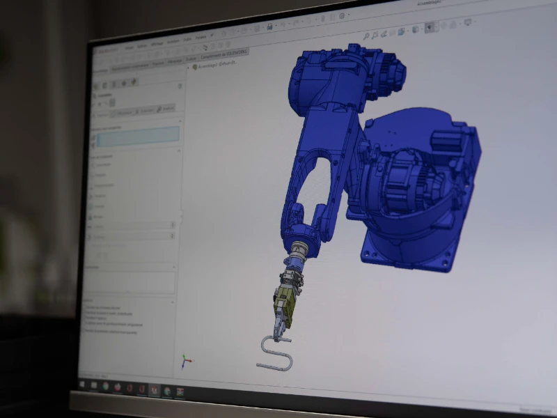Click the angle value stepper arrows

(173, 235)
